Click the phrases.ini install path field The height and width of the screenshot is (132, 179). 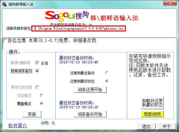(78, 29)
